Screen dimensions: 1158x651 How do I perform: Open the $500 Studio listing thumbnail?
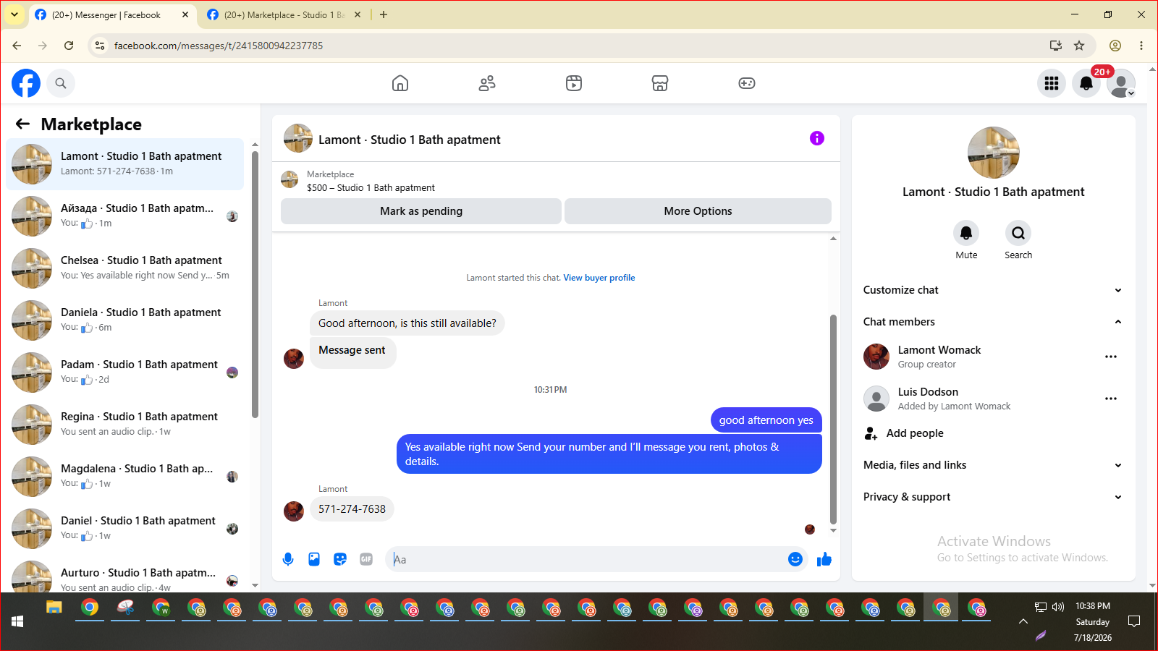coord(289,180)
